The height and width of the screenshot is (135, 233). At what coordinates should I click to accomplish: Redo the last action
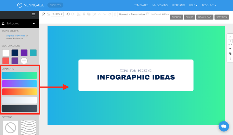(x=73, y=14)
